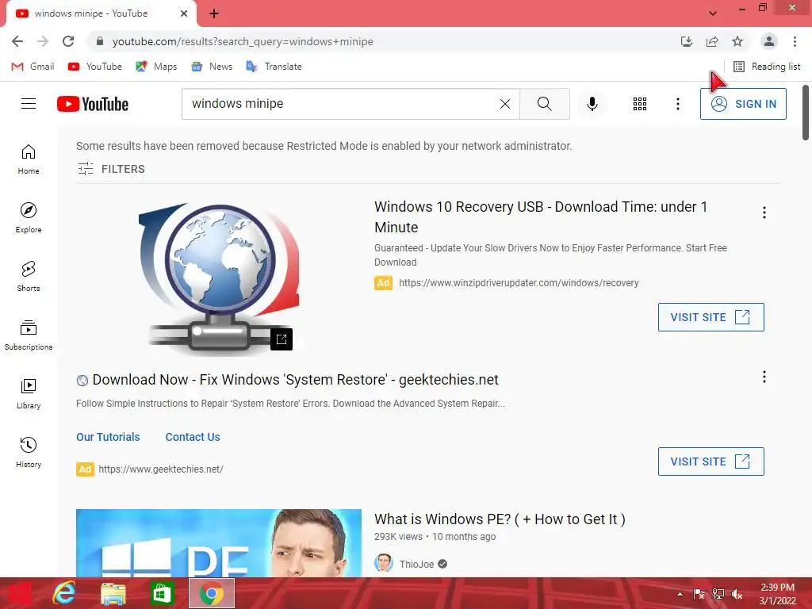812x609 pixels.
Task: Open Shorts in sidebar
Action: 29,276
